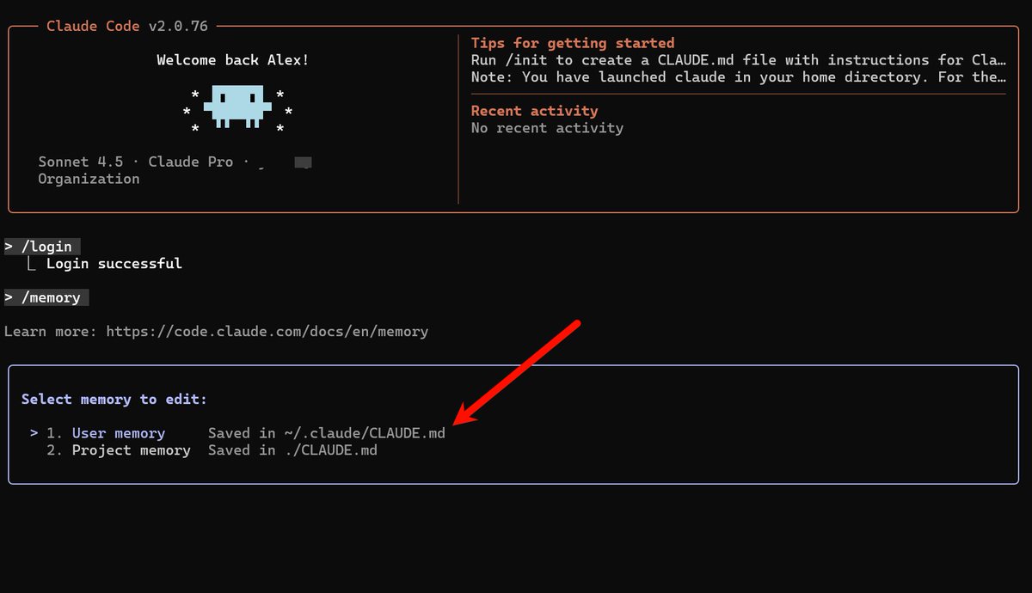Click the "Claude Code v2.0.76" title text
The height and width of the screenshot is (593, 1032).
[x=127, y=26]
